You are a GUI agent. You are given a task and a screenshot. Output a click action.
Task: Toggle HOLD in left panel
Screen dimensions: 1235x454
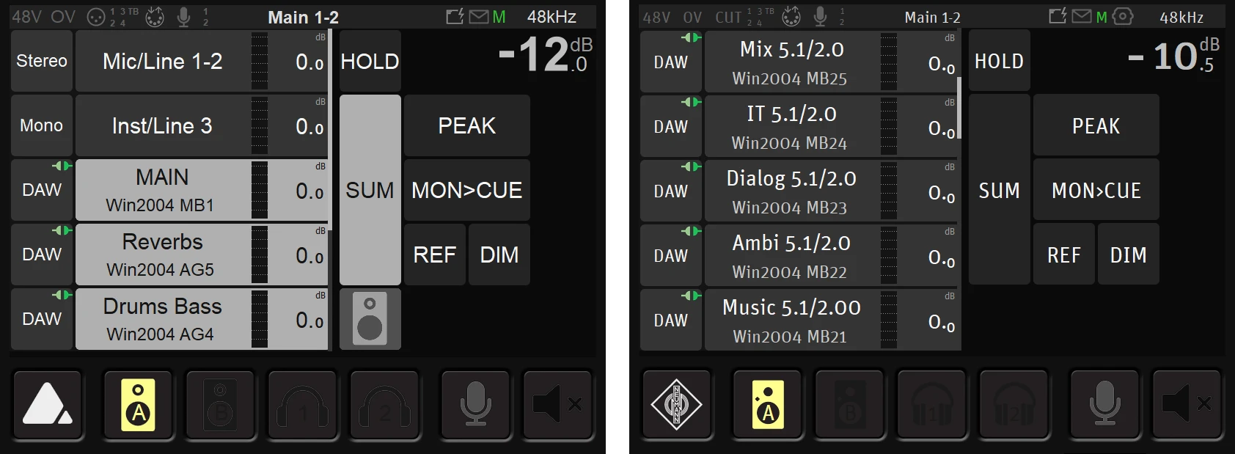point(370,61)
